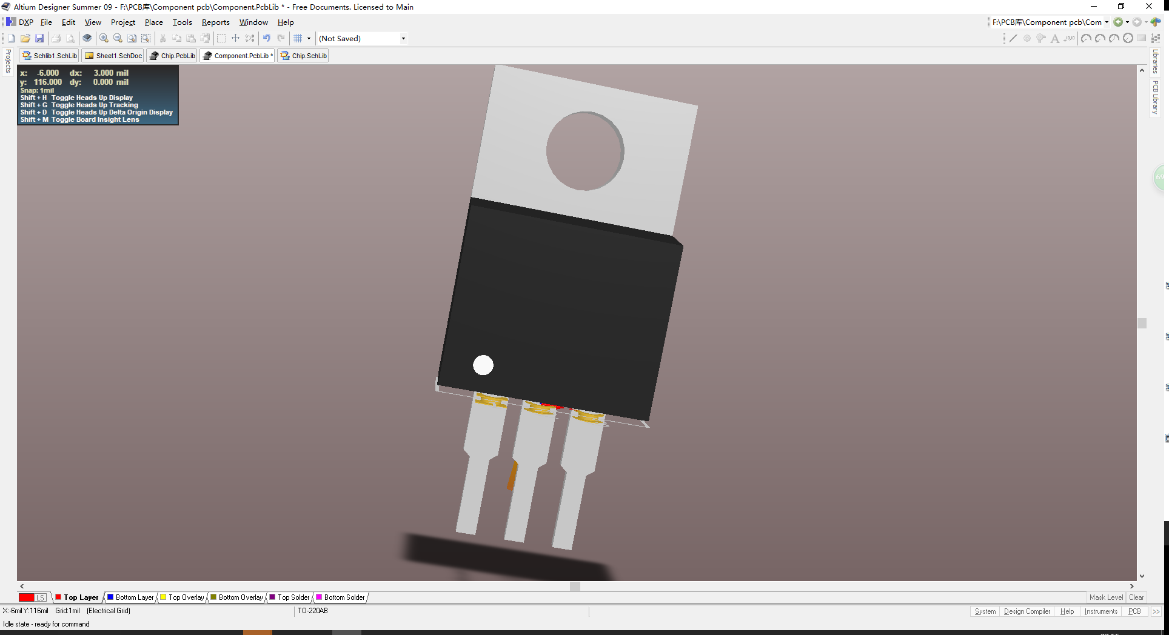
Task: Open the File menu
Action: point(46,22)
